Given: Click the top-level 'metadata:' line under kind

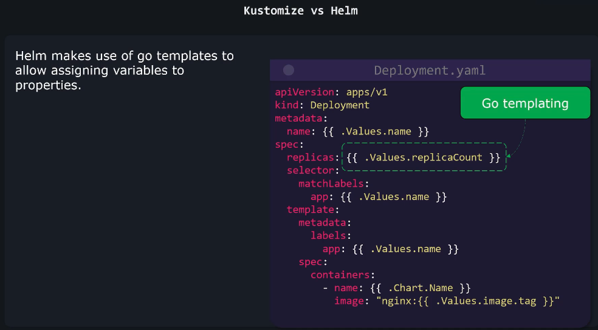Looking at the screenshot, I should 301,119.
